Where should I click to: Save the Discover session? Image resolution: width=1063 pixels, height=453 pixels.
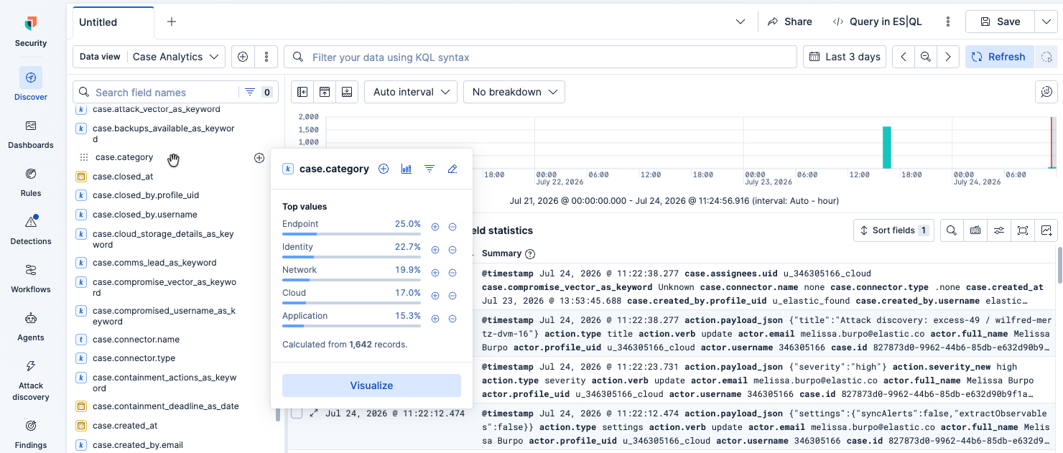tap(1001, 22)
